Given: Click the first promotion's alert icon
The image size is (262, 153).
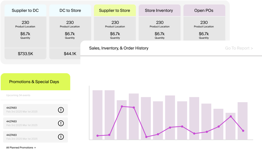Looking at the screenshot, I should [61, 110].
